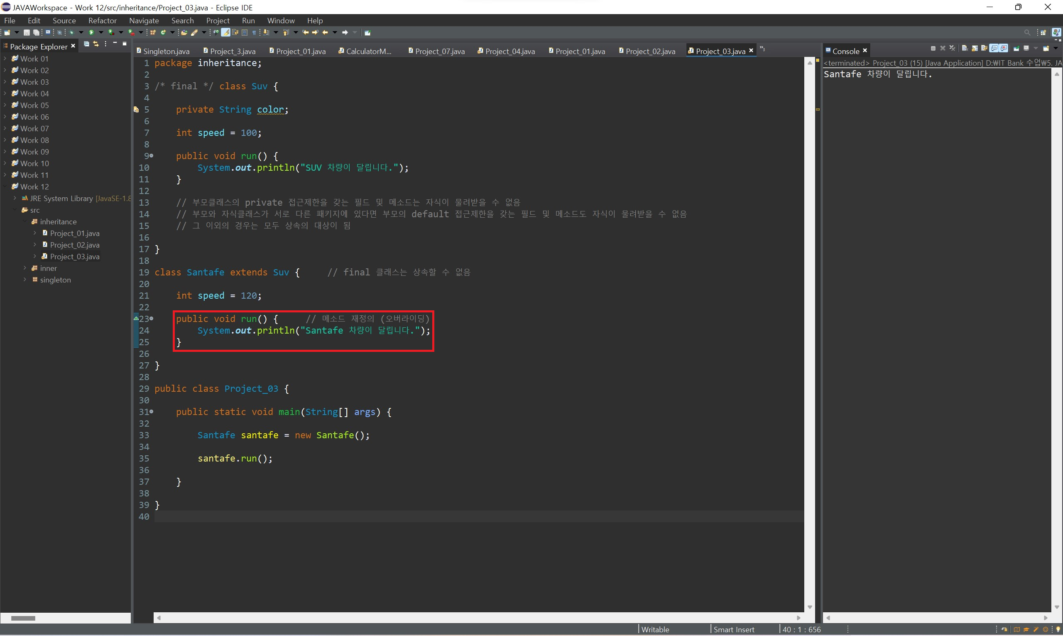Click Clear Console icon
The image size is (1063, 636).
pyautogui.click(x=965, y=49)
